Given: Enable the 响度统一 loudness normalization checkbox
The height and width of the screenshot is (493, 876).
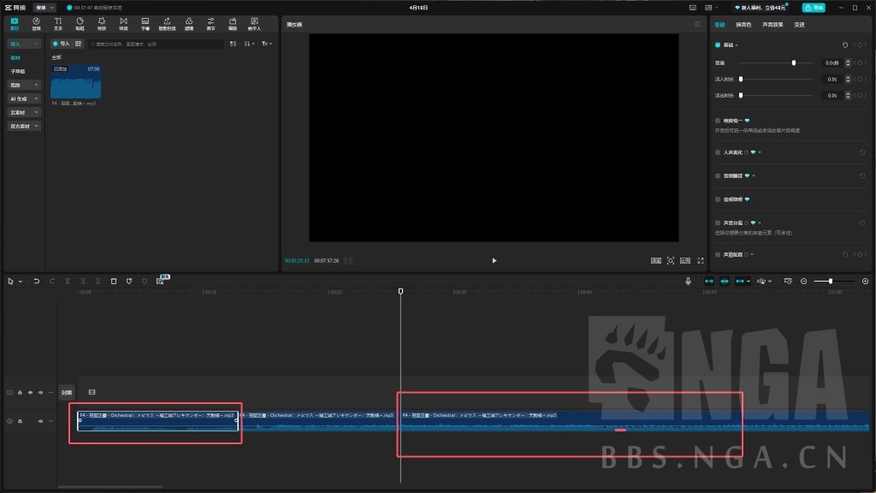Looking at the screenshot, I should pyautogui.click(x=718, y=121).
